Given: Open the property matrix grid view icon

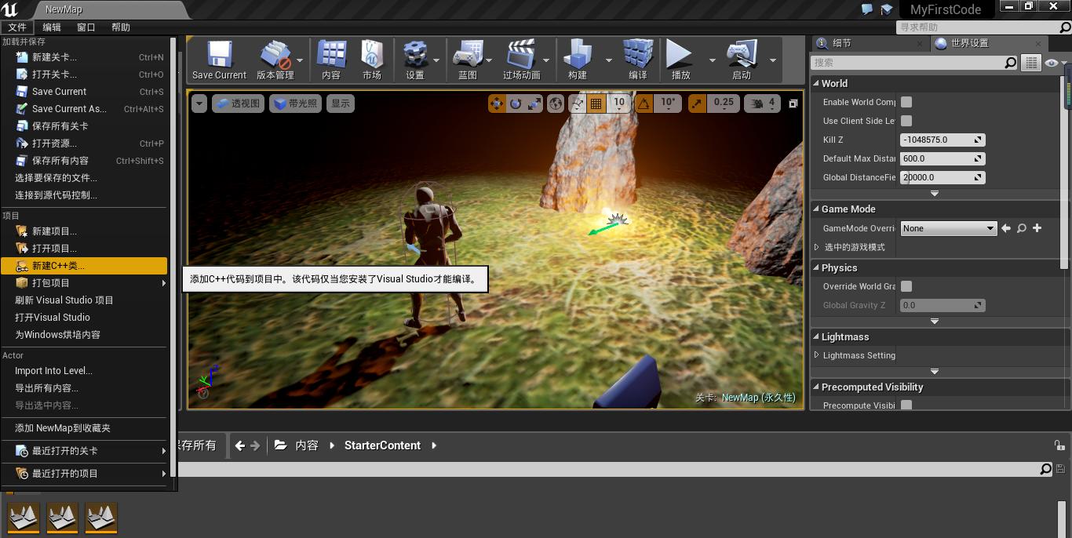Looking at the screenshot, I should (1031, 63).
